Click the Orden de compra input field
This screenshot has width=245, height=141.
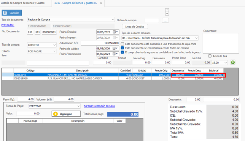pos(152,21)
